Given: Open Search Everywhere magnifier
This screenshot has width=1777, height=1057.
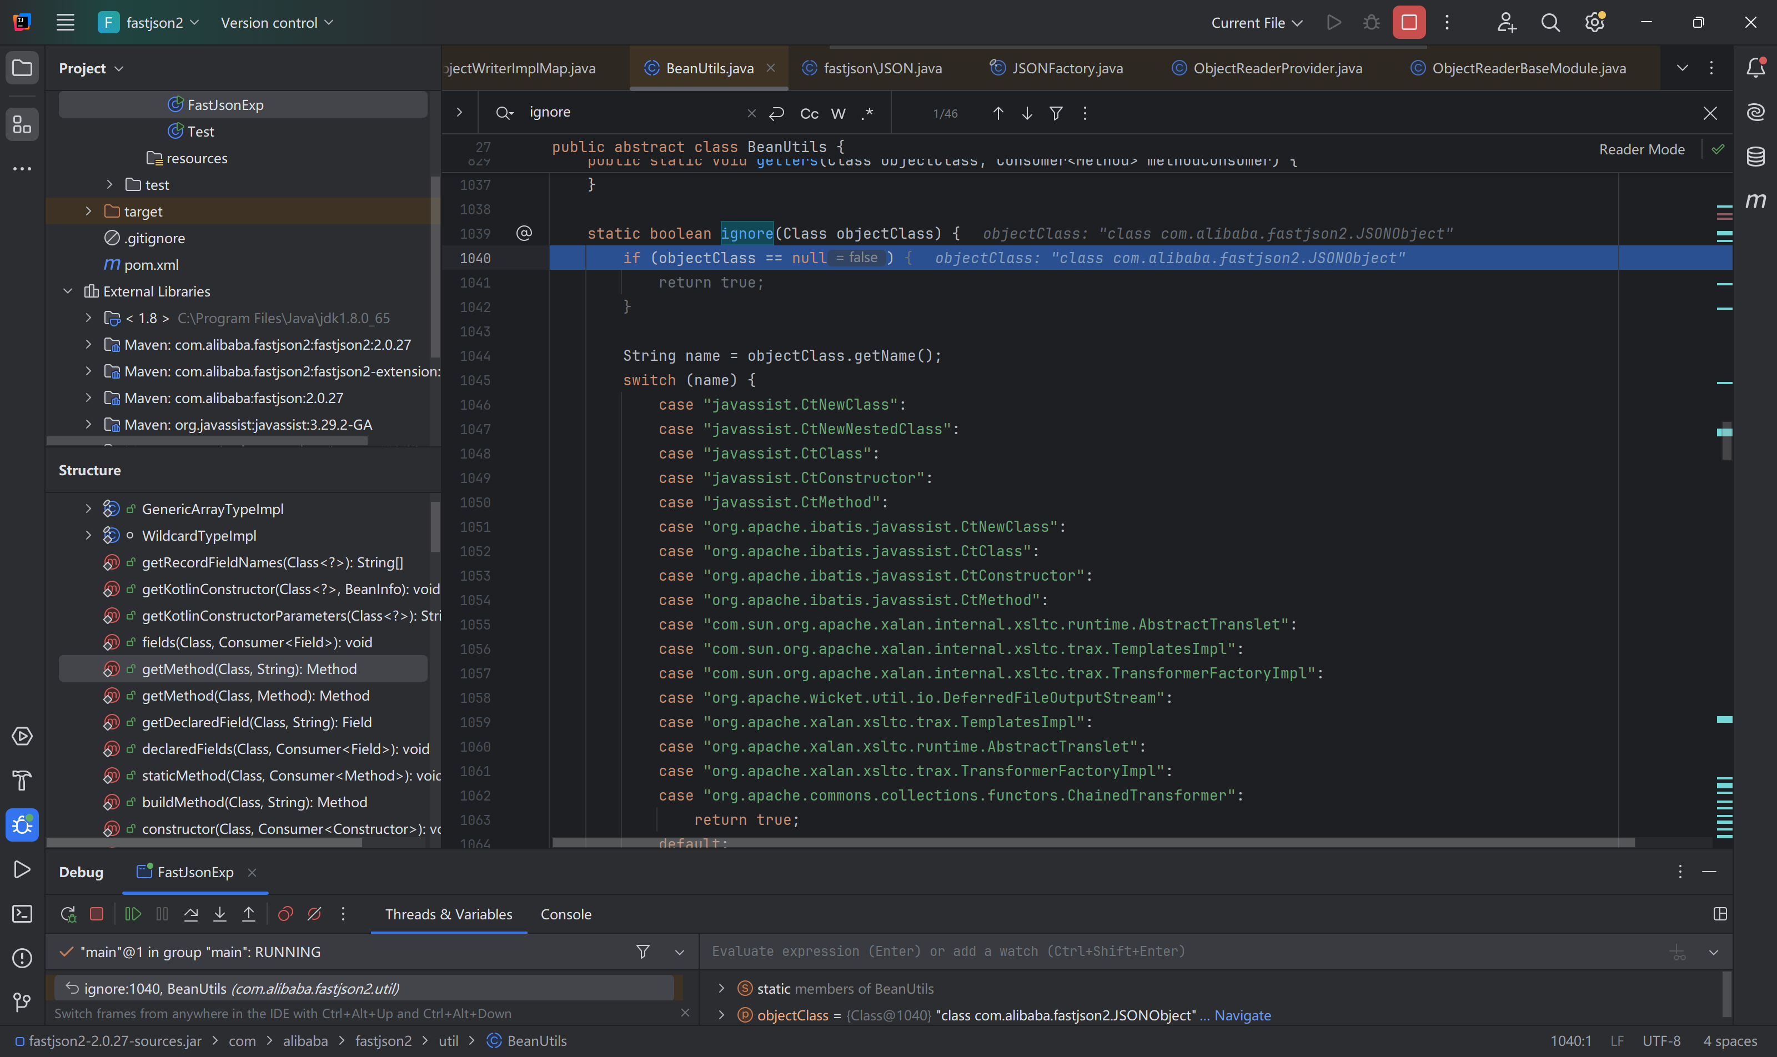Looking at the screenshot, I should (x=1550, y=23).
